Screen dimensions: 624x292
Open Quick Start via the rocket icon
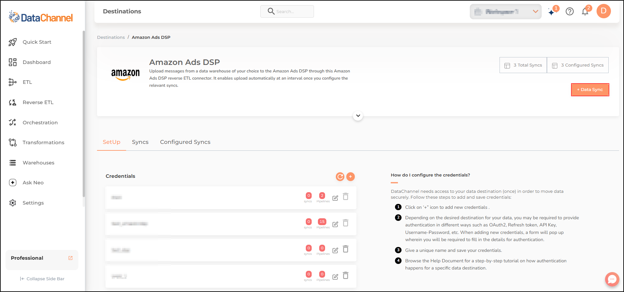pos(13,42)
